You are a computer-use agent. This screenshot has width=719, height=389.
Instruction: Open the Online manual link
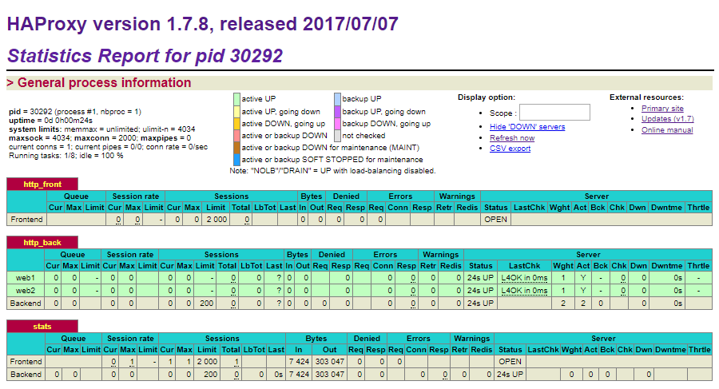point(667,130)
